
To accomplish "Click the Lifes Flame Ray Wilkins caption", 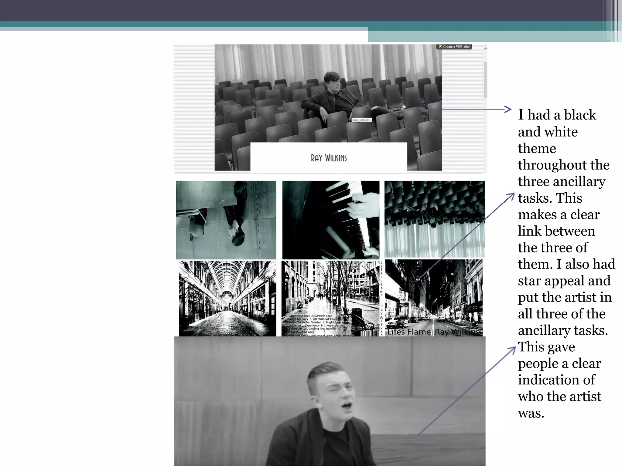I will click(x=434, y=332).
